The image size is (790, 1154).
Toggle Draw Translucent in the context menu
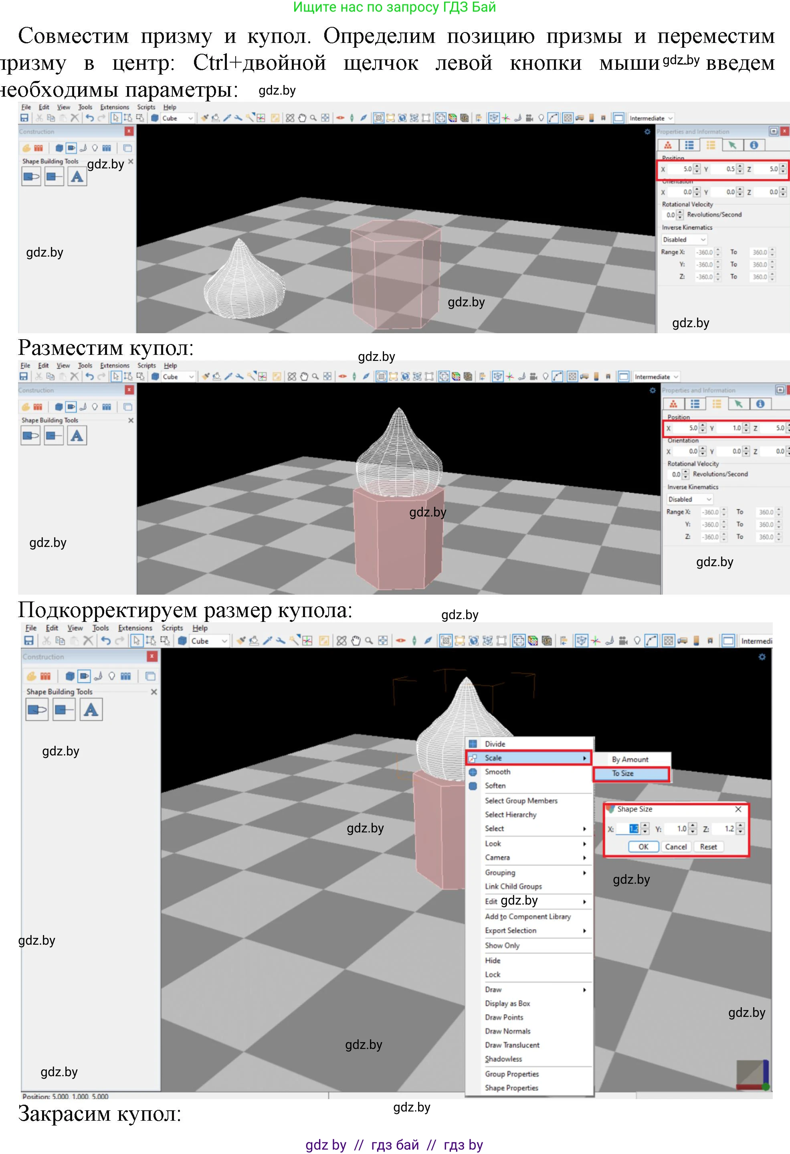pos(512,1045)
